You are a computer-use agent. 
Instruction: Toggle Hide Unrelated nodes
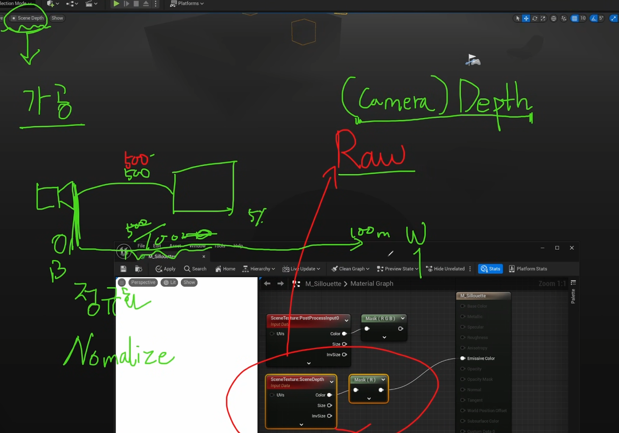click(445, 269)
